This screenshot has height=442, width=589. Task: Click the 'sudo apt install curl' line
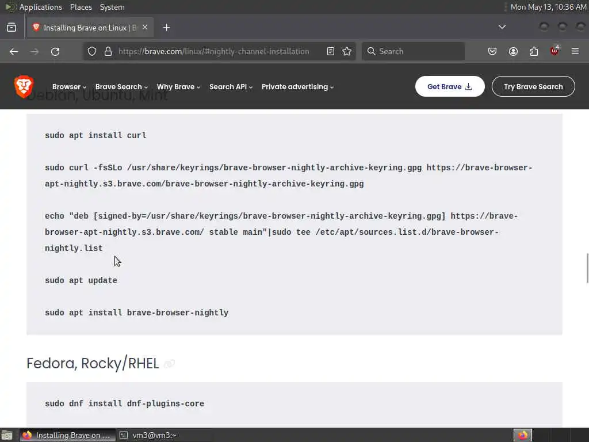click(x=96, y=135)
